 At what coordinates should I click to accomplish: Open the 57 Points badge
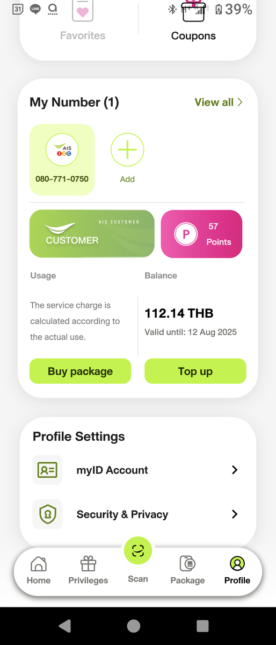(201, 234)
